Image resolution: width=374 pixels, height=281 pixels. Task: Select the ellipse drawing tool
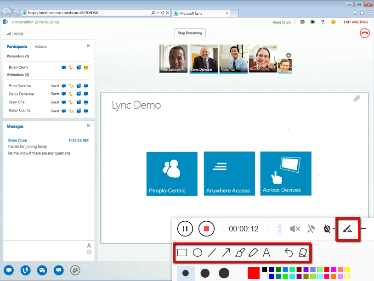pos(197,253)
